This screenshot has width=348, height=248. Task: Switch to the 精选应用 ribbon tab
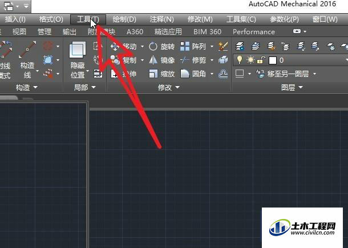point(168,32)
